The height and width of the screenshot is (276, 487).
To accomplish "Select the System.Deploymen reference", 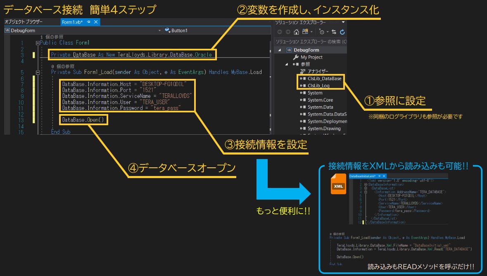I will click(328, 121).
